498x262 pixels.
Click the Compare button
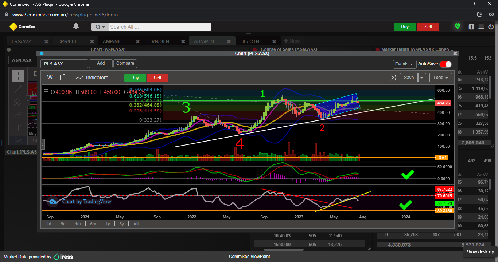point(125,63)
